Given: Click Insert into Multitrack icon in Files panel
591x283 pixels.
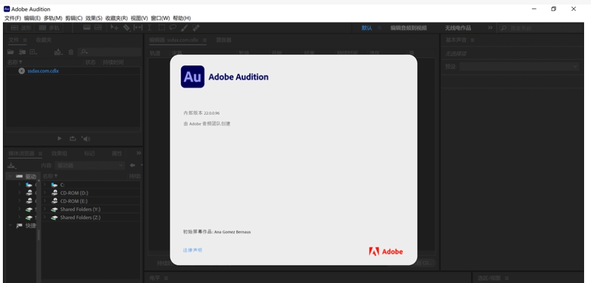Looking at the screenshot, I should (x=58, y=52).
